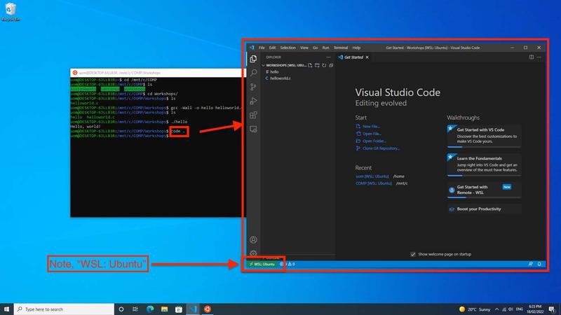Open the Explorer more actions ellipsis

click(328, 57)
